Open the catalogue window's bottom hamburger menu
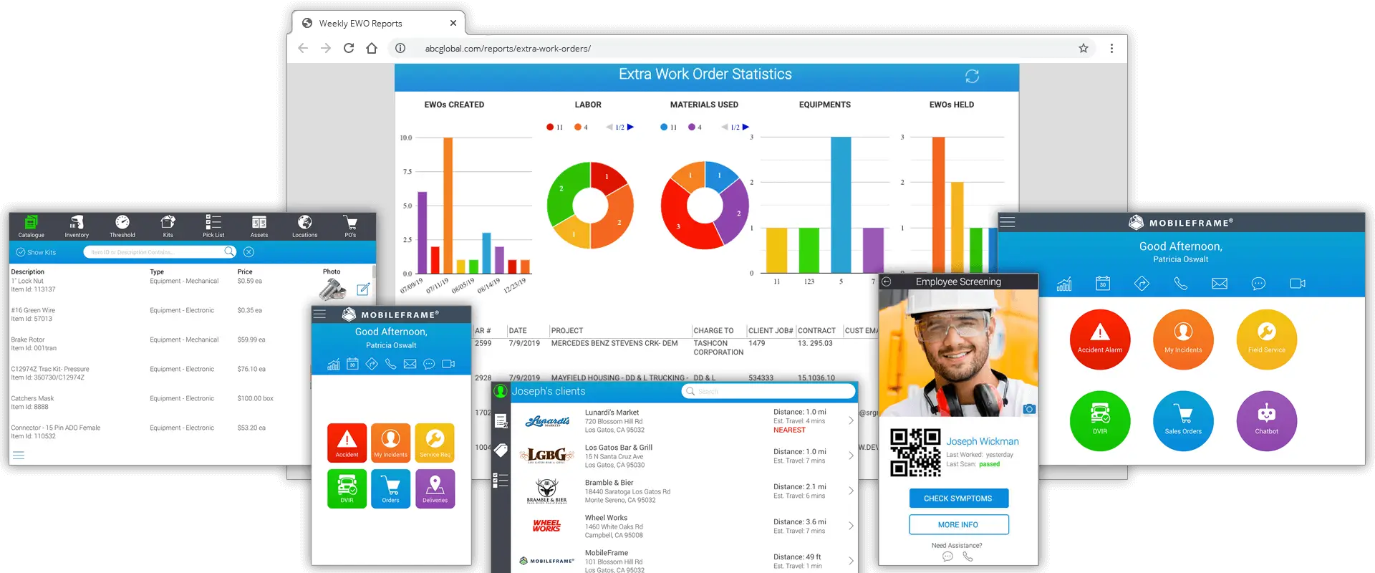 tap(19, 455)
